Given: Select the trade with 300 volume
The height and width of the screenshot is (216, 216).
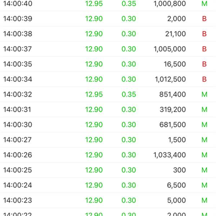Looking at the screenshot, I should [108, 170].
